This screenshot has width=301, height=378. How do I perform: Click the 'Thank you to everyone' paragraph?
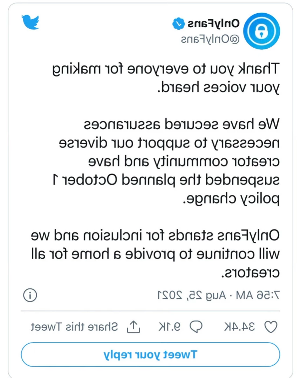pos(166,78)
